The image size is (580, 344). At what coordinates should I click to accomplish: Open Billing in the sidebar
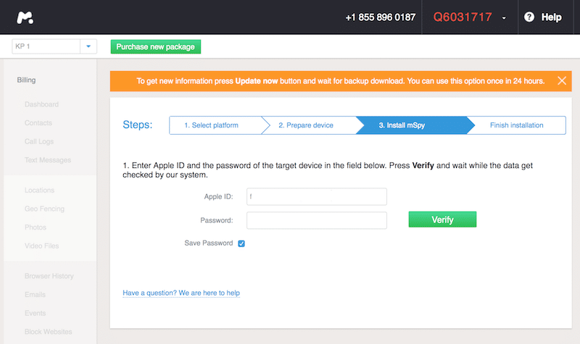coord(26,80)
